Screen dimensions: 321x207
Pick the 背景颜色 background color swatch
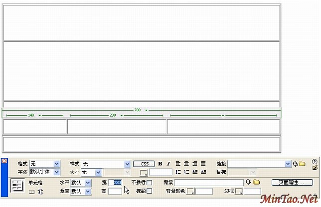pos(190,192)
